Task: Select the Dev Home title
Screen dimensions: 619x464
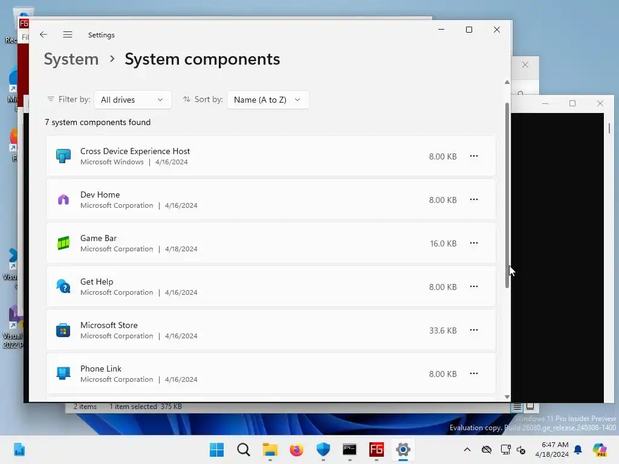Action: point(100,195)
